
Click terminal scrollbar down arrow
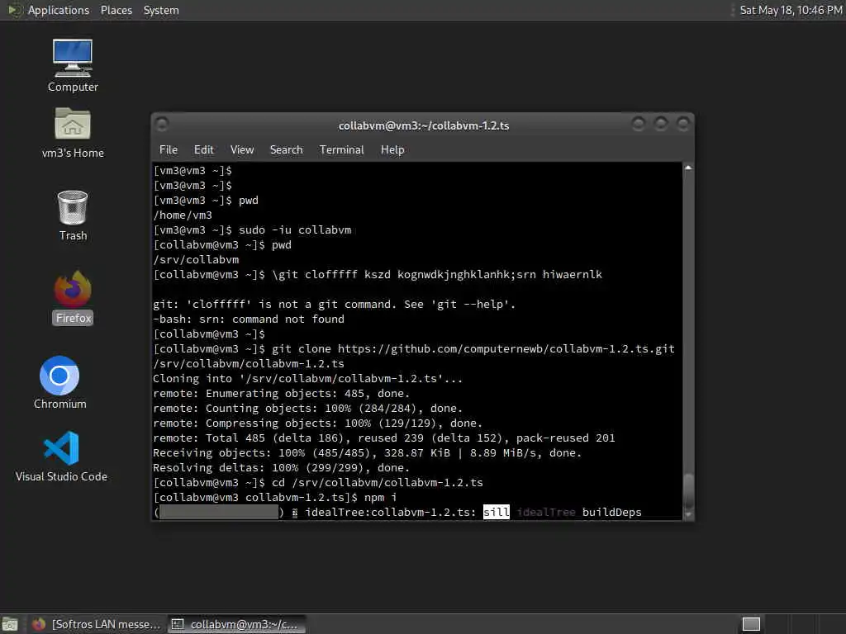[688, 515]
